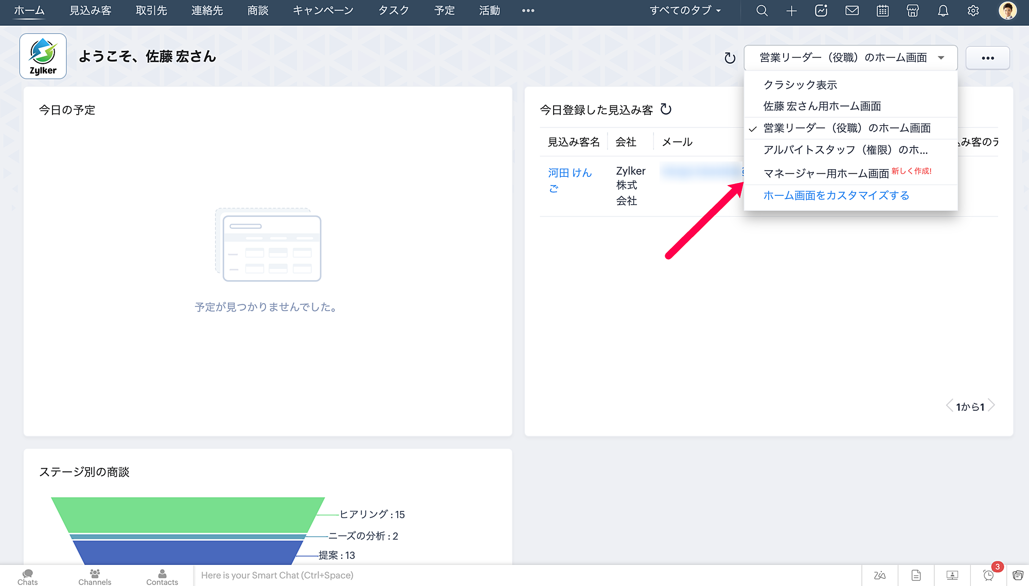Choose マネージャー用ホーム画面 option
The image size is (1029, 586).
826,174
